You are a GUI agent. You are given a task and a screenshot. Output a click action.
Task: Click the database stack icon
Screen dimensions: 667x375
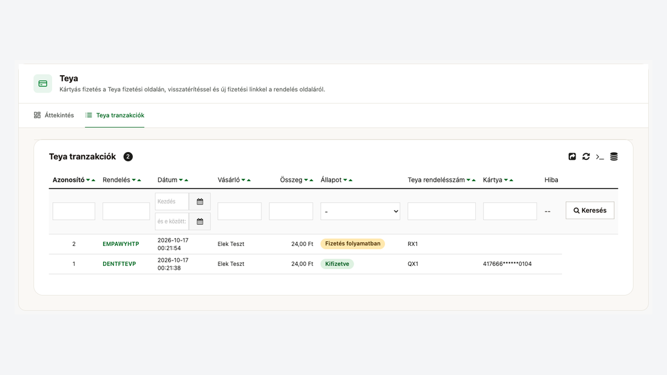point(614,156)
